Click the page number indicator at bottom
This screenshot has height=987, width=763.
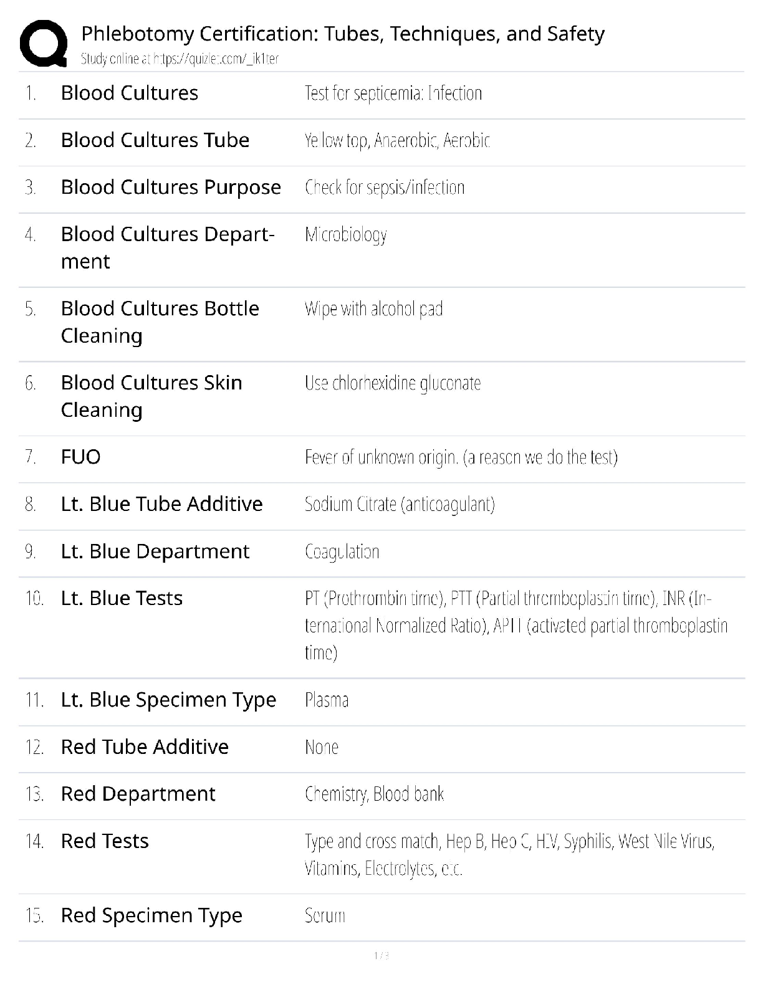[x=381, y=956]
